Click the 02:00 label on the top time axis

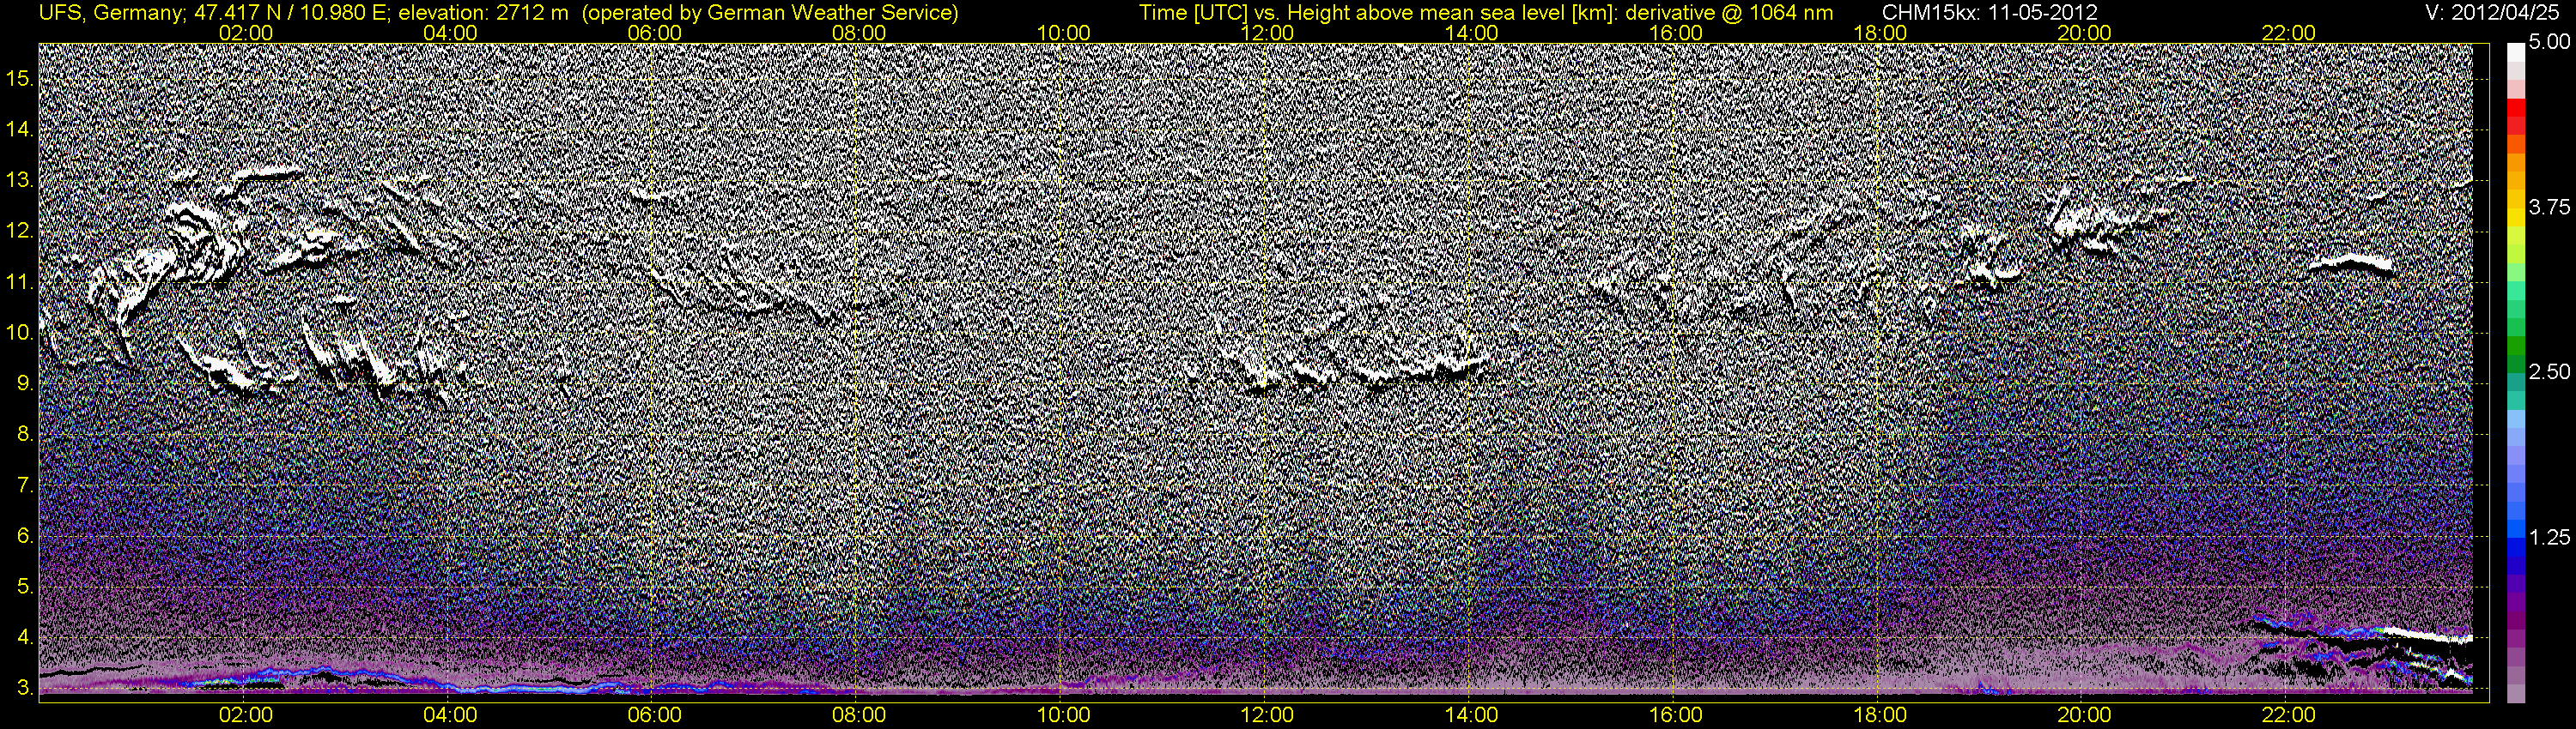(x=246, y=33)
